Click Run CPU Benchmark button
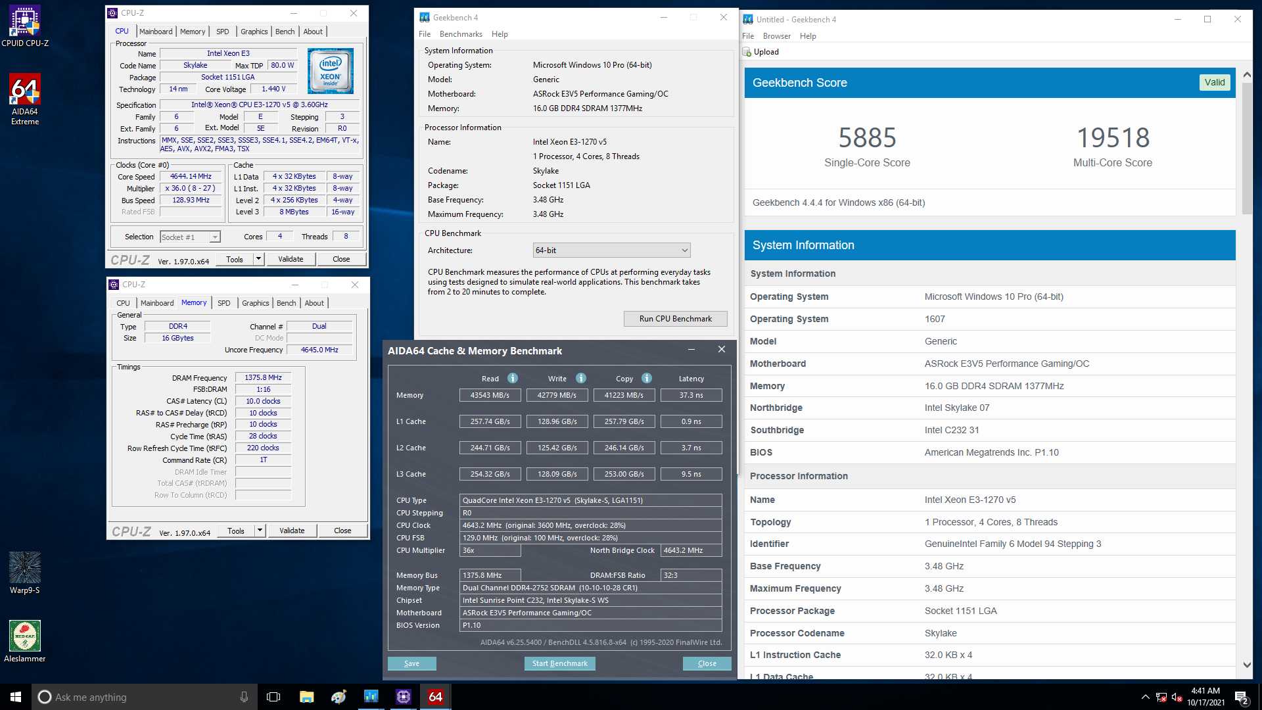1262x710 pixels. point(675,319)
